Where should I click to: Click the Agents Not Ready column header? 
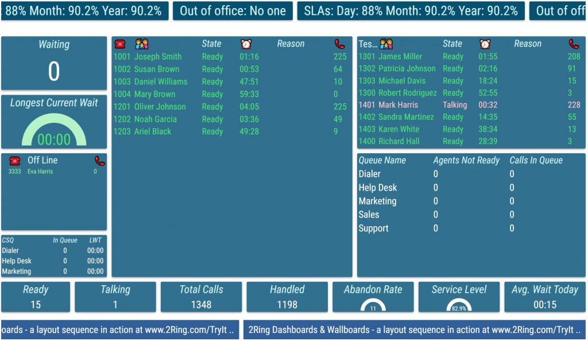466,161
